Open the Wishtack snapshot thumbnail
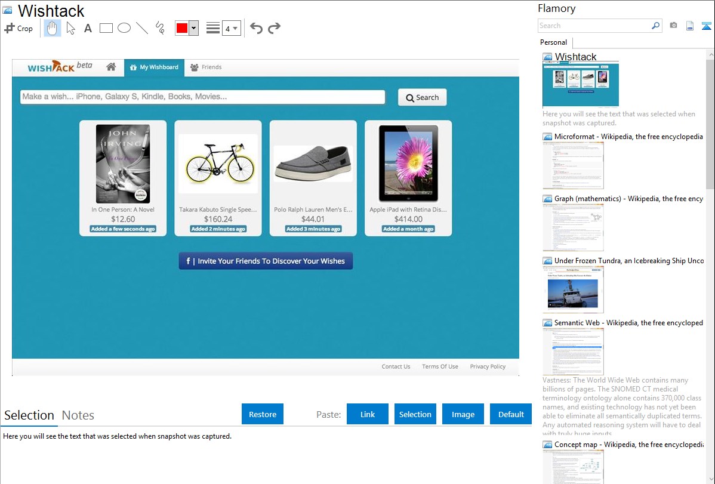715x484 pixels. (581, 85)
